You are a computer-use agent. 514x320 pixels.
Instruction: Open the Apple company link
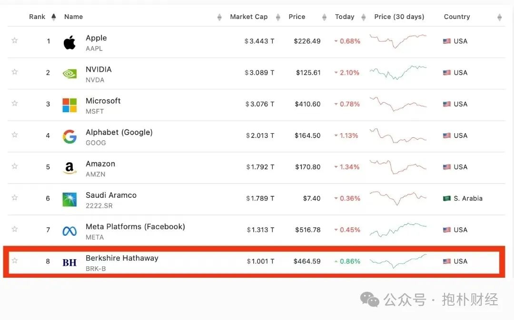96,38
